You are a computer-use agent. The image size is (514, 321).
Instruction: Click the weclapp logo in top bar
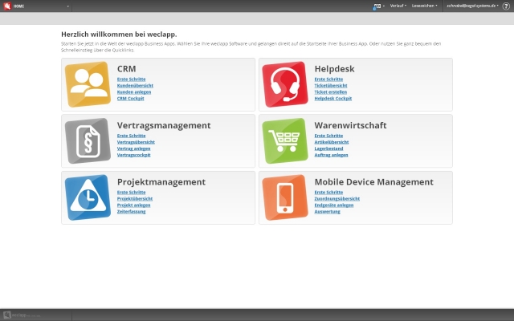click(7, 6)
